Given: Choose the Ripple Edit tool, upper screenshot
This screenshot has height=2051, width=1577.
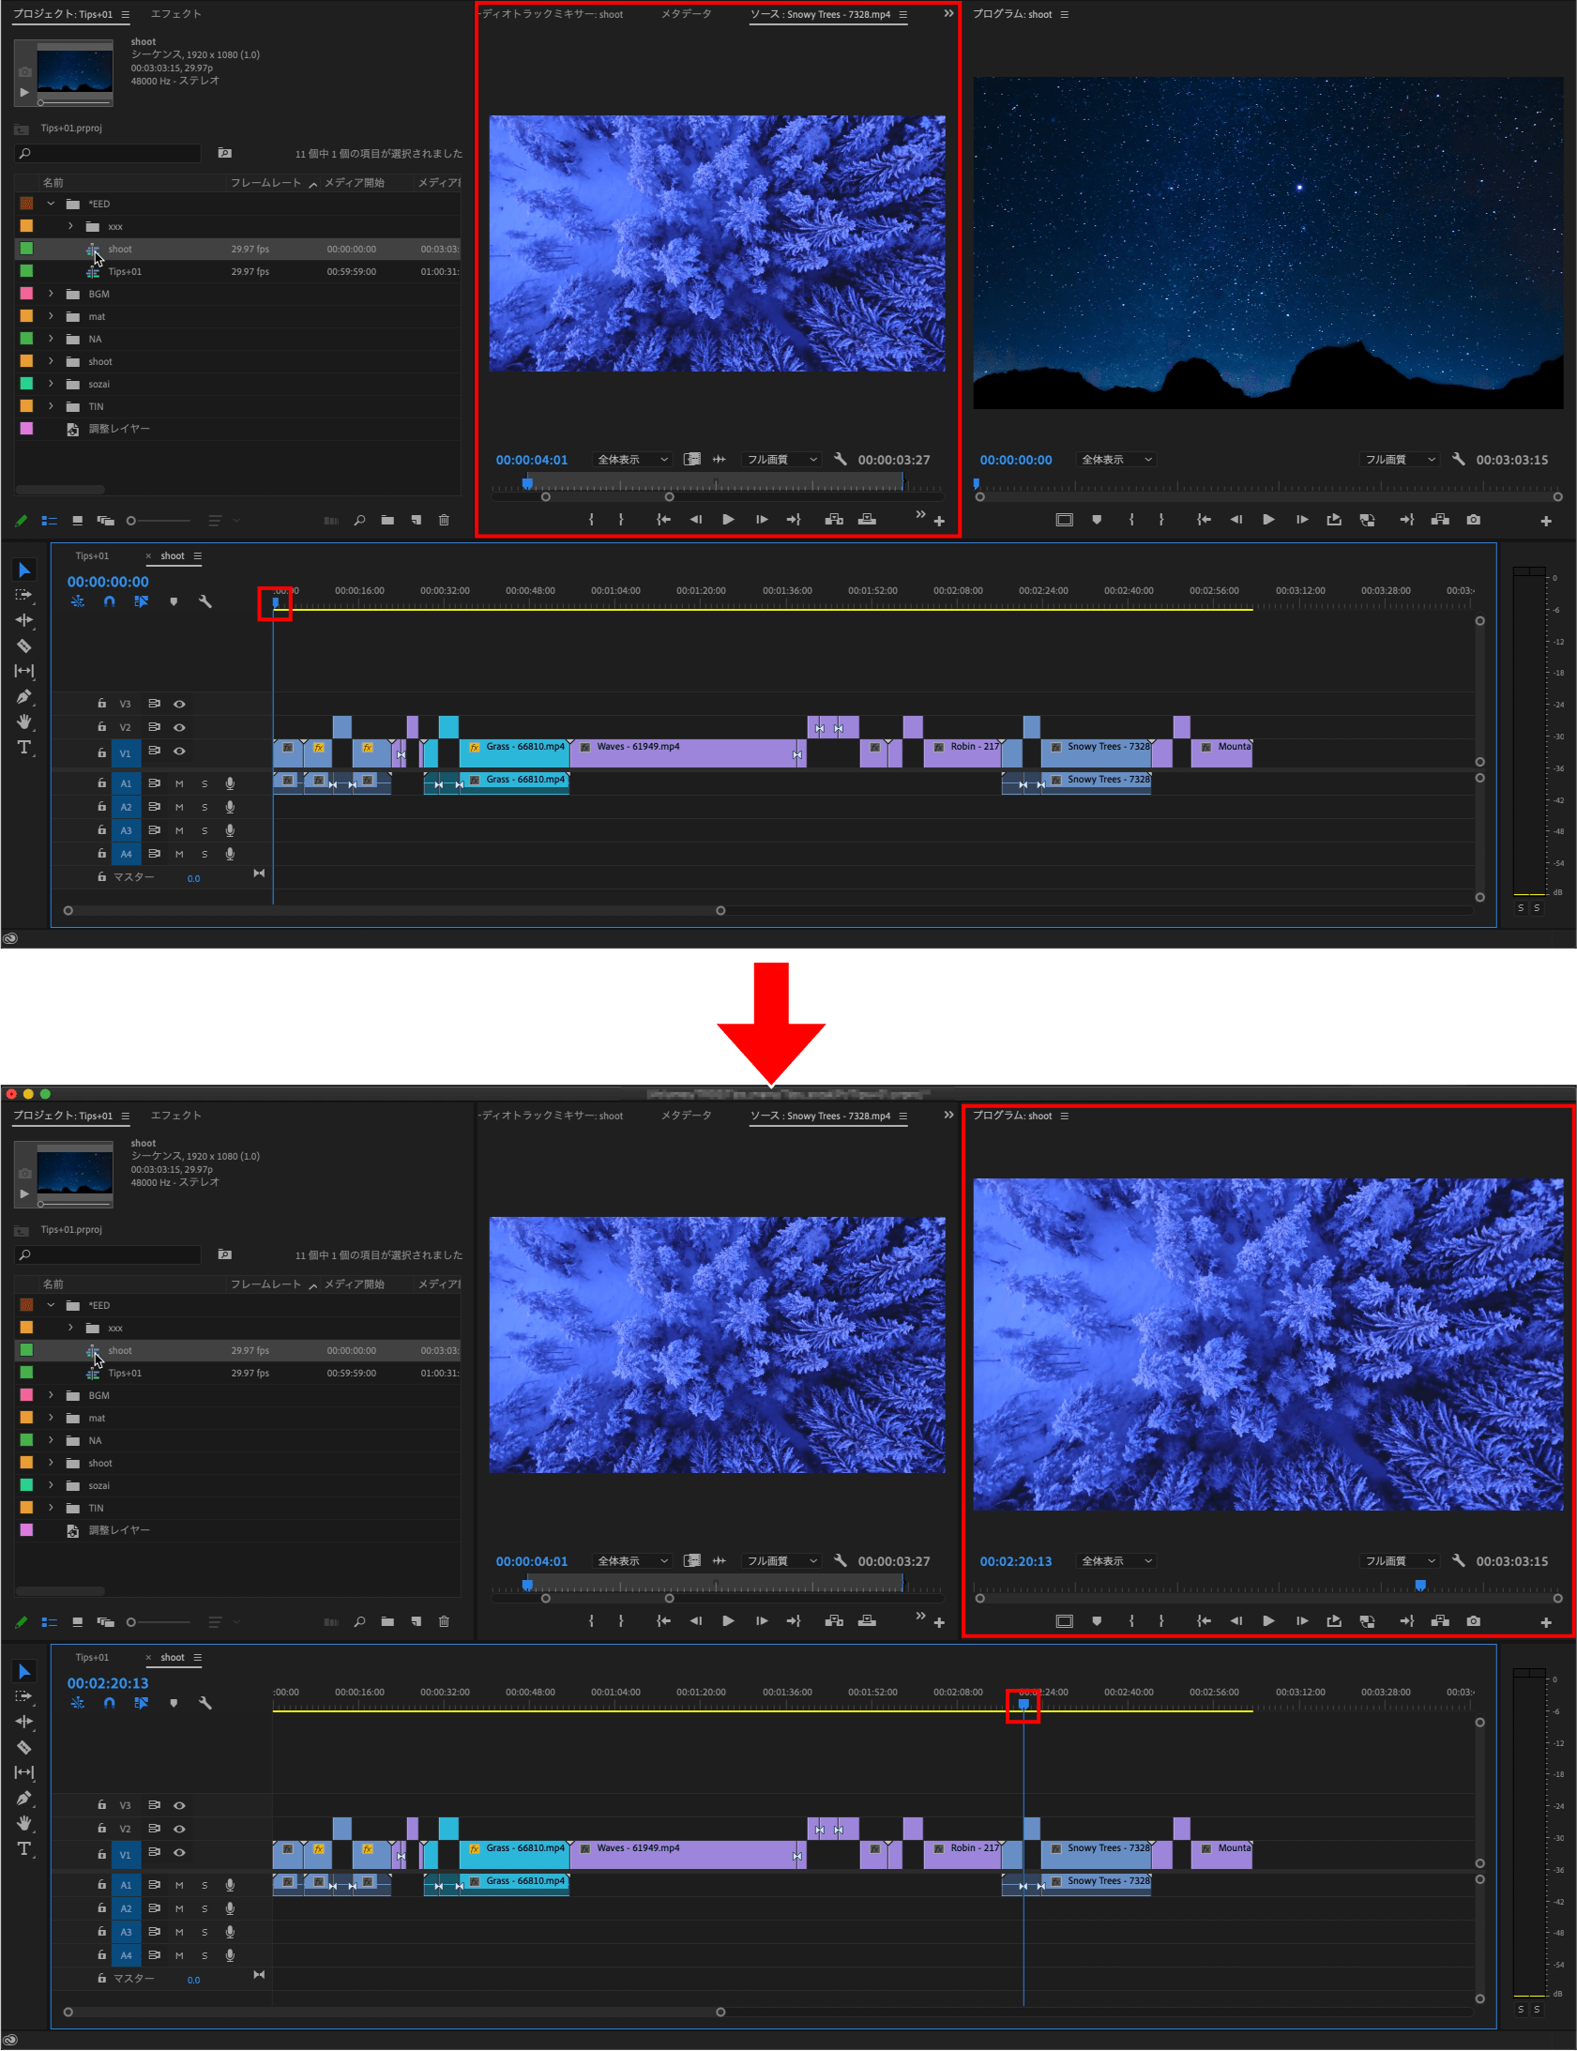Looking at the screenshot, I should tap(24, 620).
